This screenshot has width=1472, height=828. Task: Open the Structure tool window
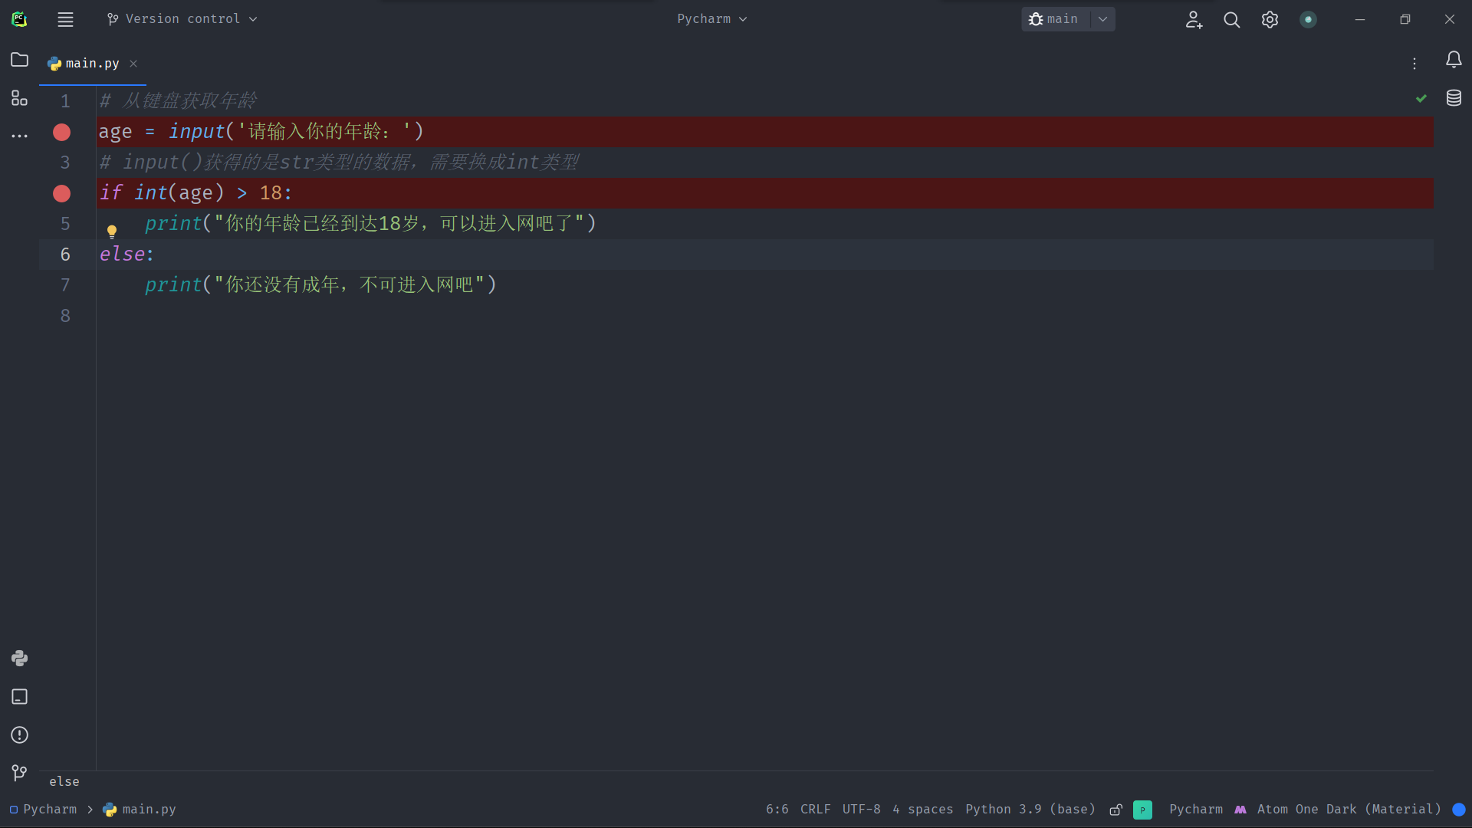coord(19,98)
